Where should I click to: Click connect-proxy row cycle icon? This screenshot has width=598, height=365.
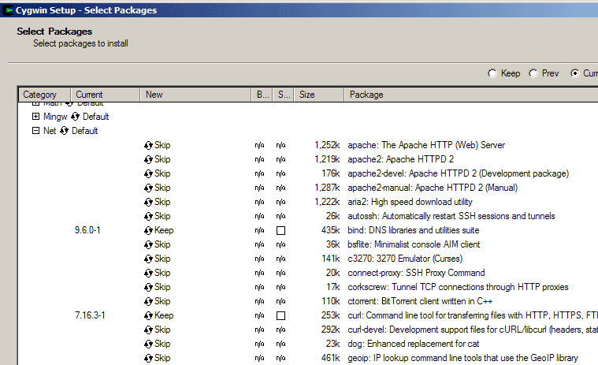pyautogui.click(x=148, y=273)
